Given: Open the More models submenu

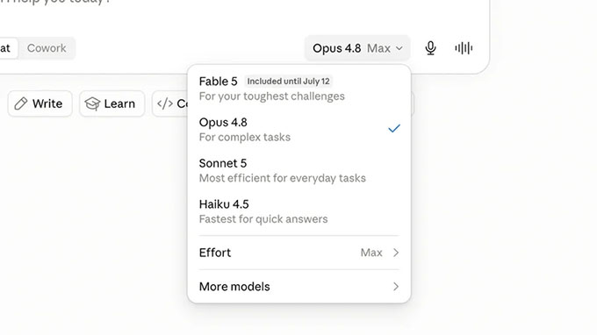Looking at the screenshot, I should [299, 286].
